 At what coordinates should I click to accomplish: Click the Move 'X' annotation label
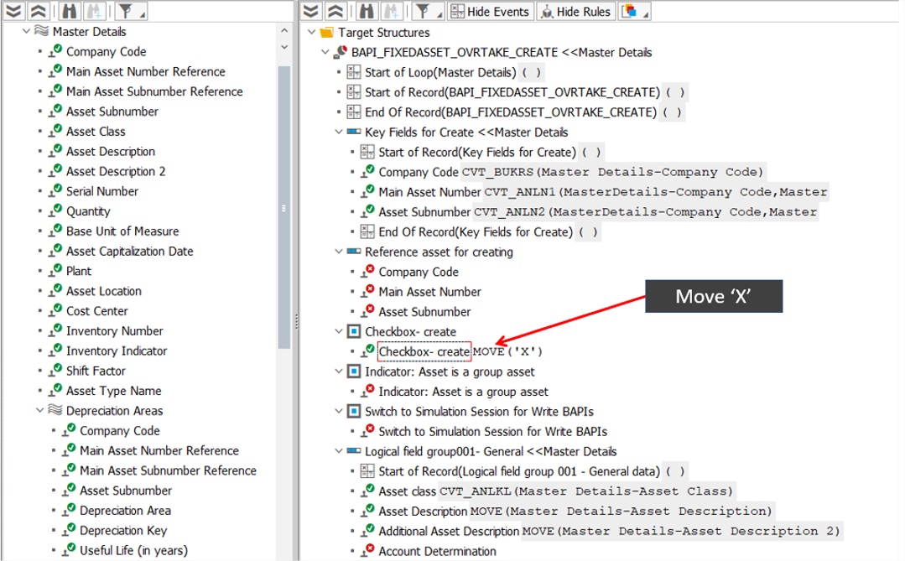[712, 296]
